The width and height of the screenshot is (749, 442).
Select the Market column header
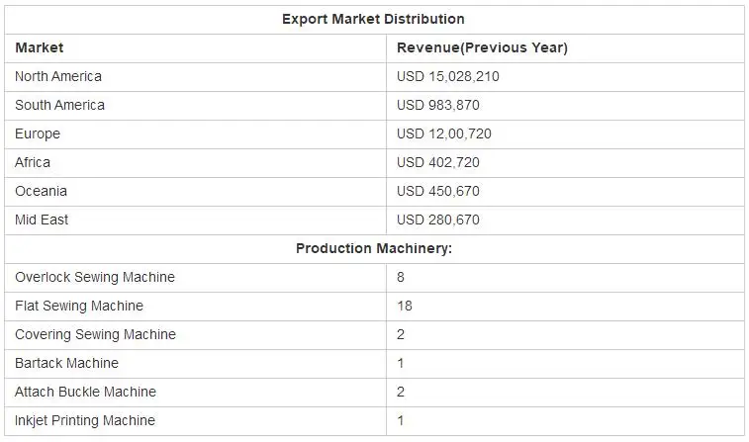pyautogui.click(x=40, y=47)
